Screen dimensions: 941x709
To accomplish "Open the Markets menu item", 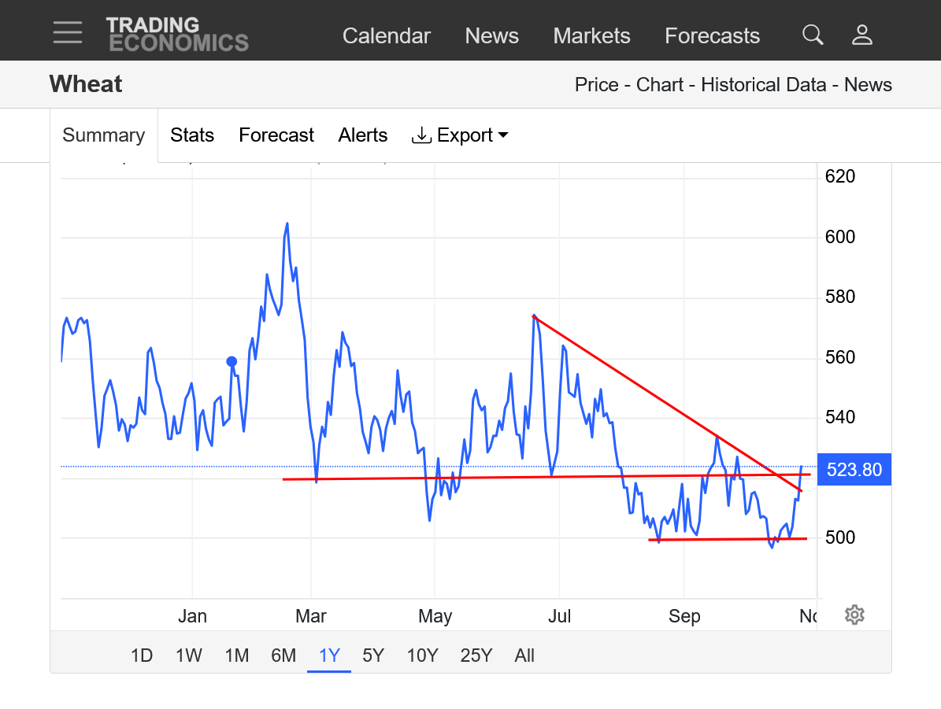I will (591, 36).
